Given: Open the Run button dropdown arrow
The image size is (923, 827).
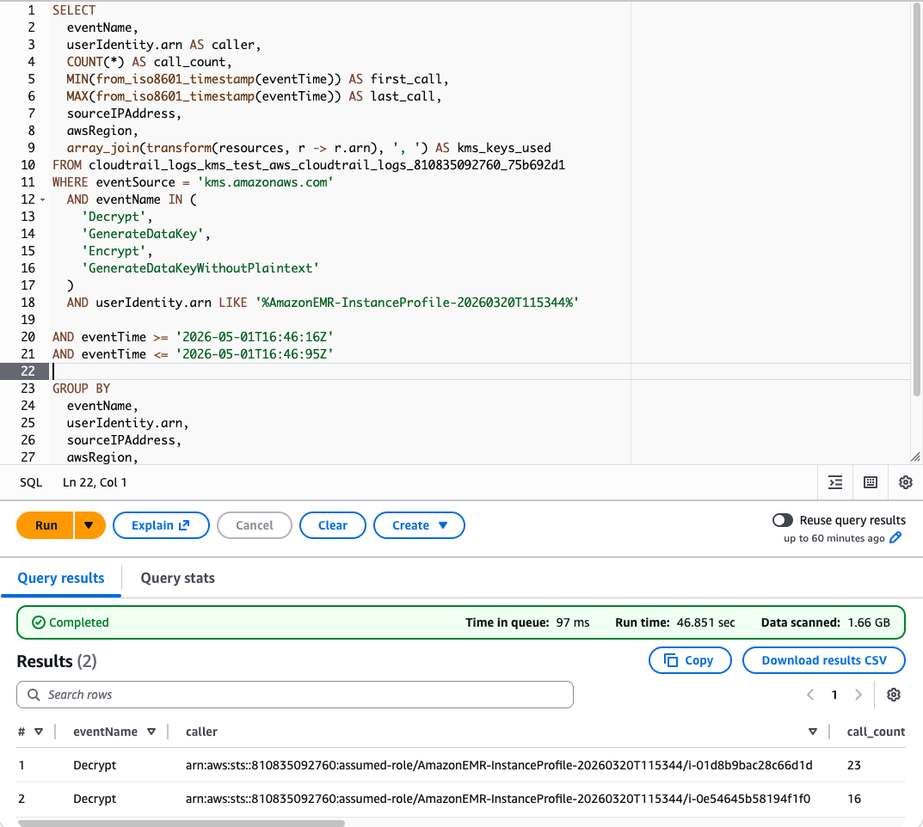Looking at the screenshot, I should point(89,525).
